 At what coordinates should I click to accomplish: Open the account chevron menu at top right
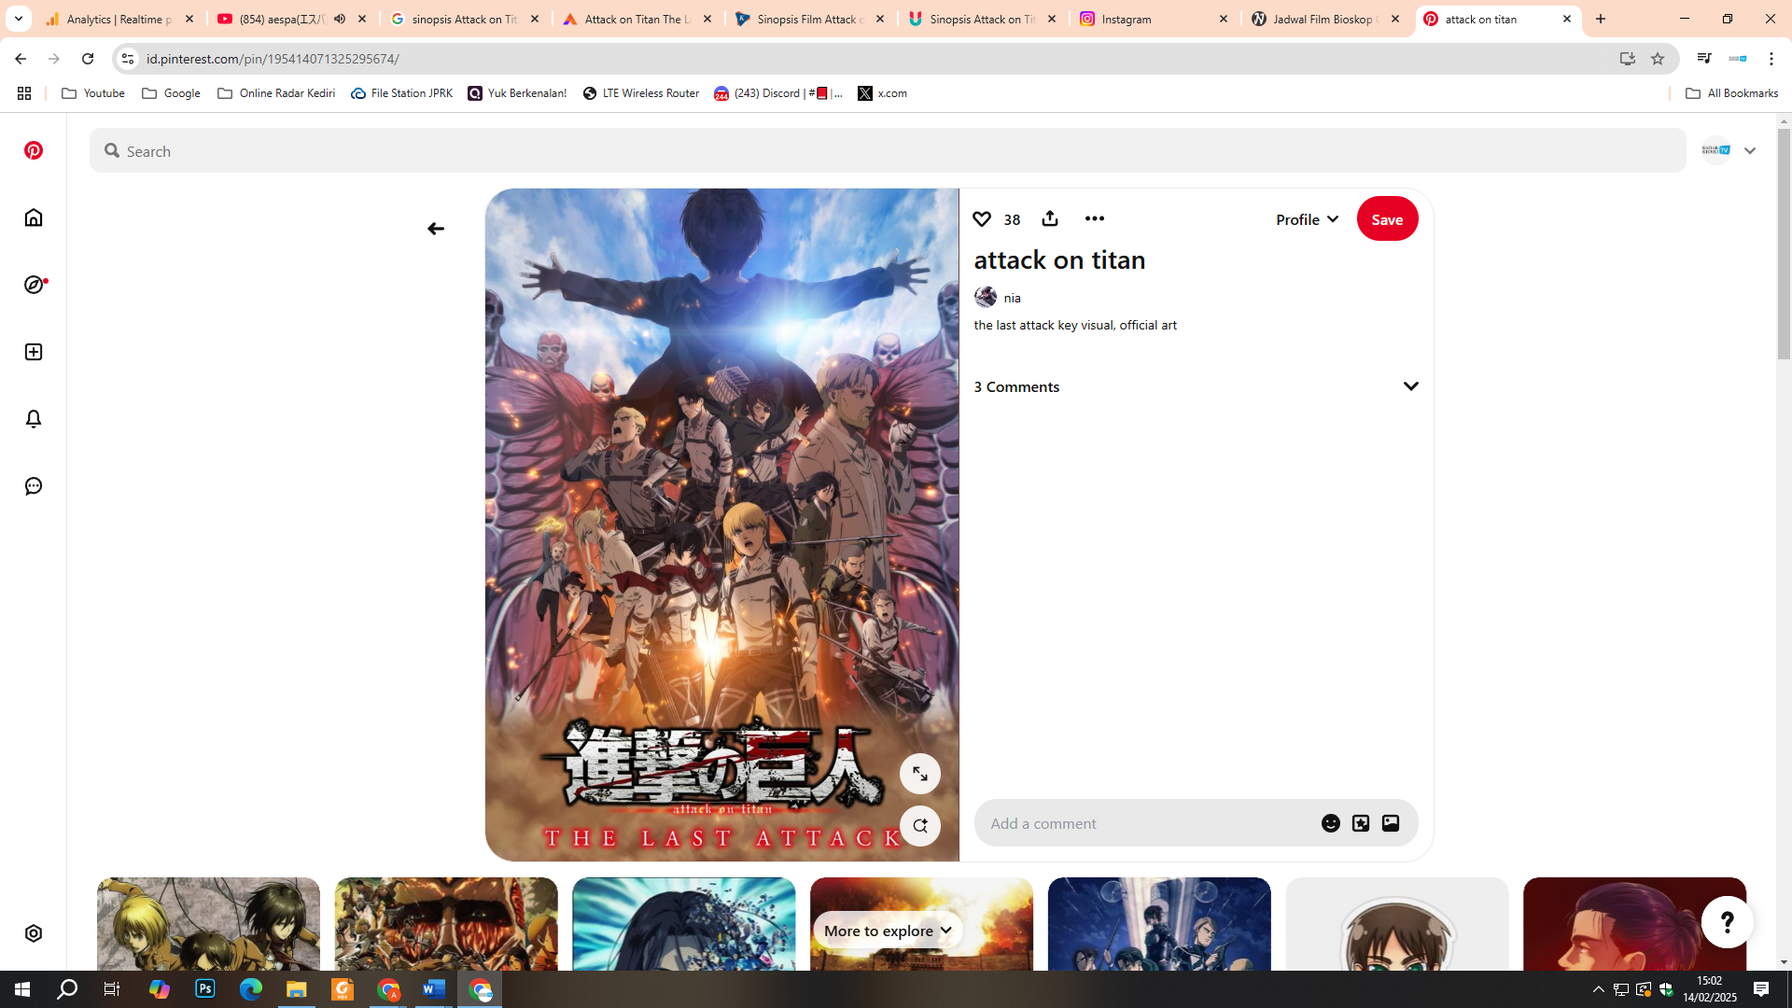click(x=1750, y=150)
